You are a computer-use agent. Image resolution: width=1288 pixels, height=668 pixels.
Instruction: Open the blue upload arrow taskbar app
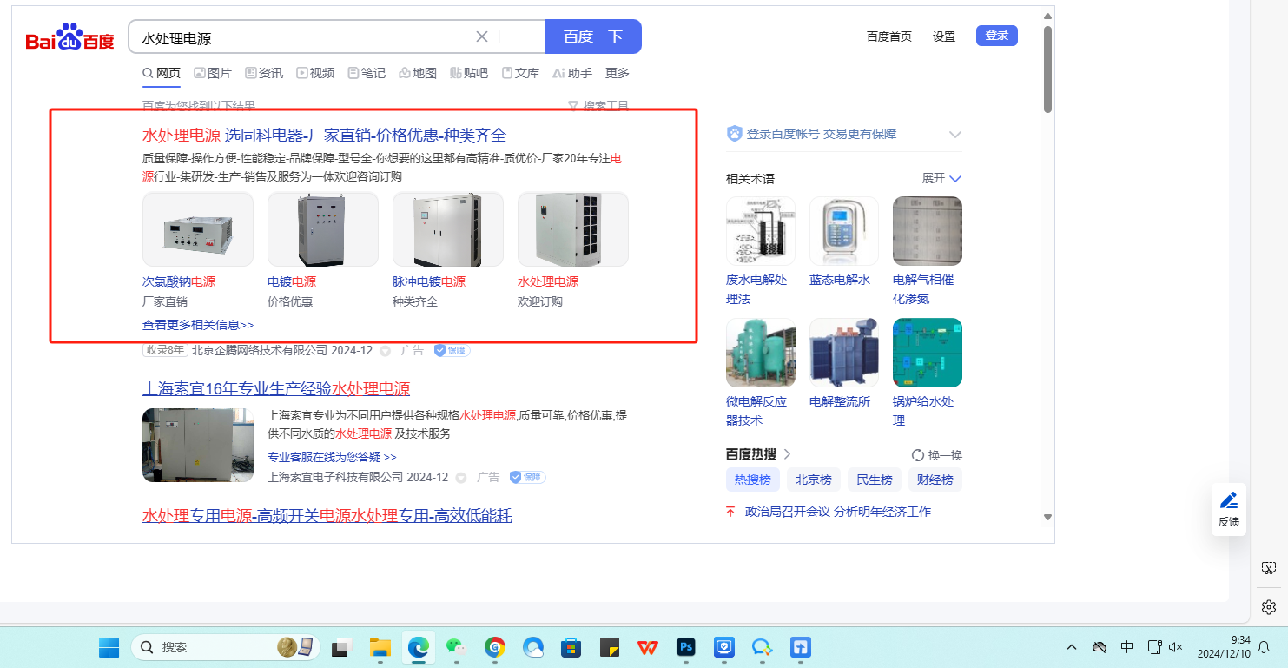(x=801, y=647)
